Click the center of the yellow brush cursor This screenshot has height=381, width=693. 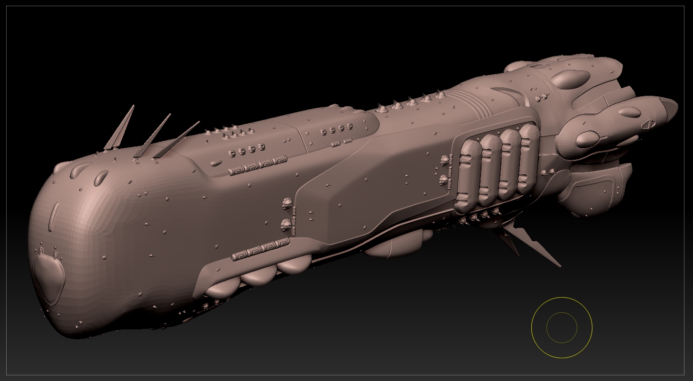coord(562,327)
